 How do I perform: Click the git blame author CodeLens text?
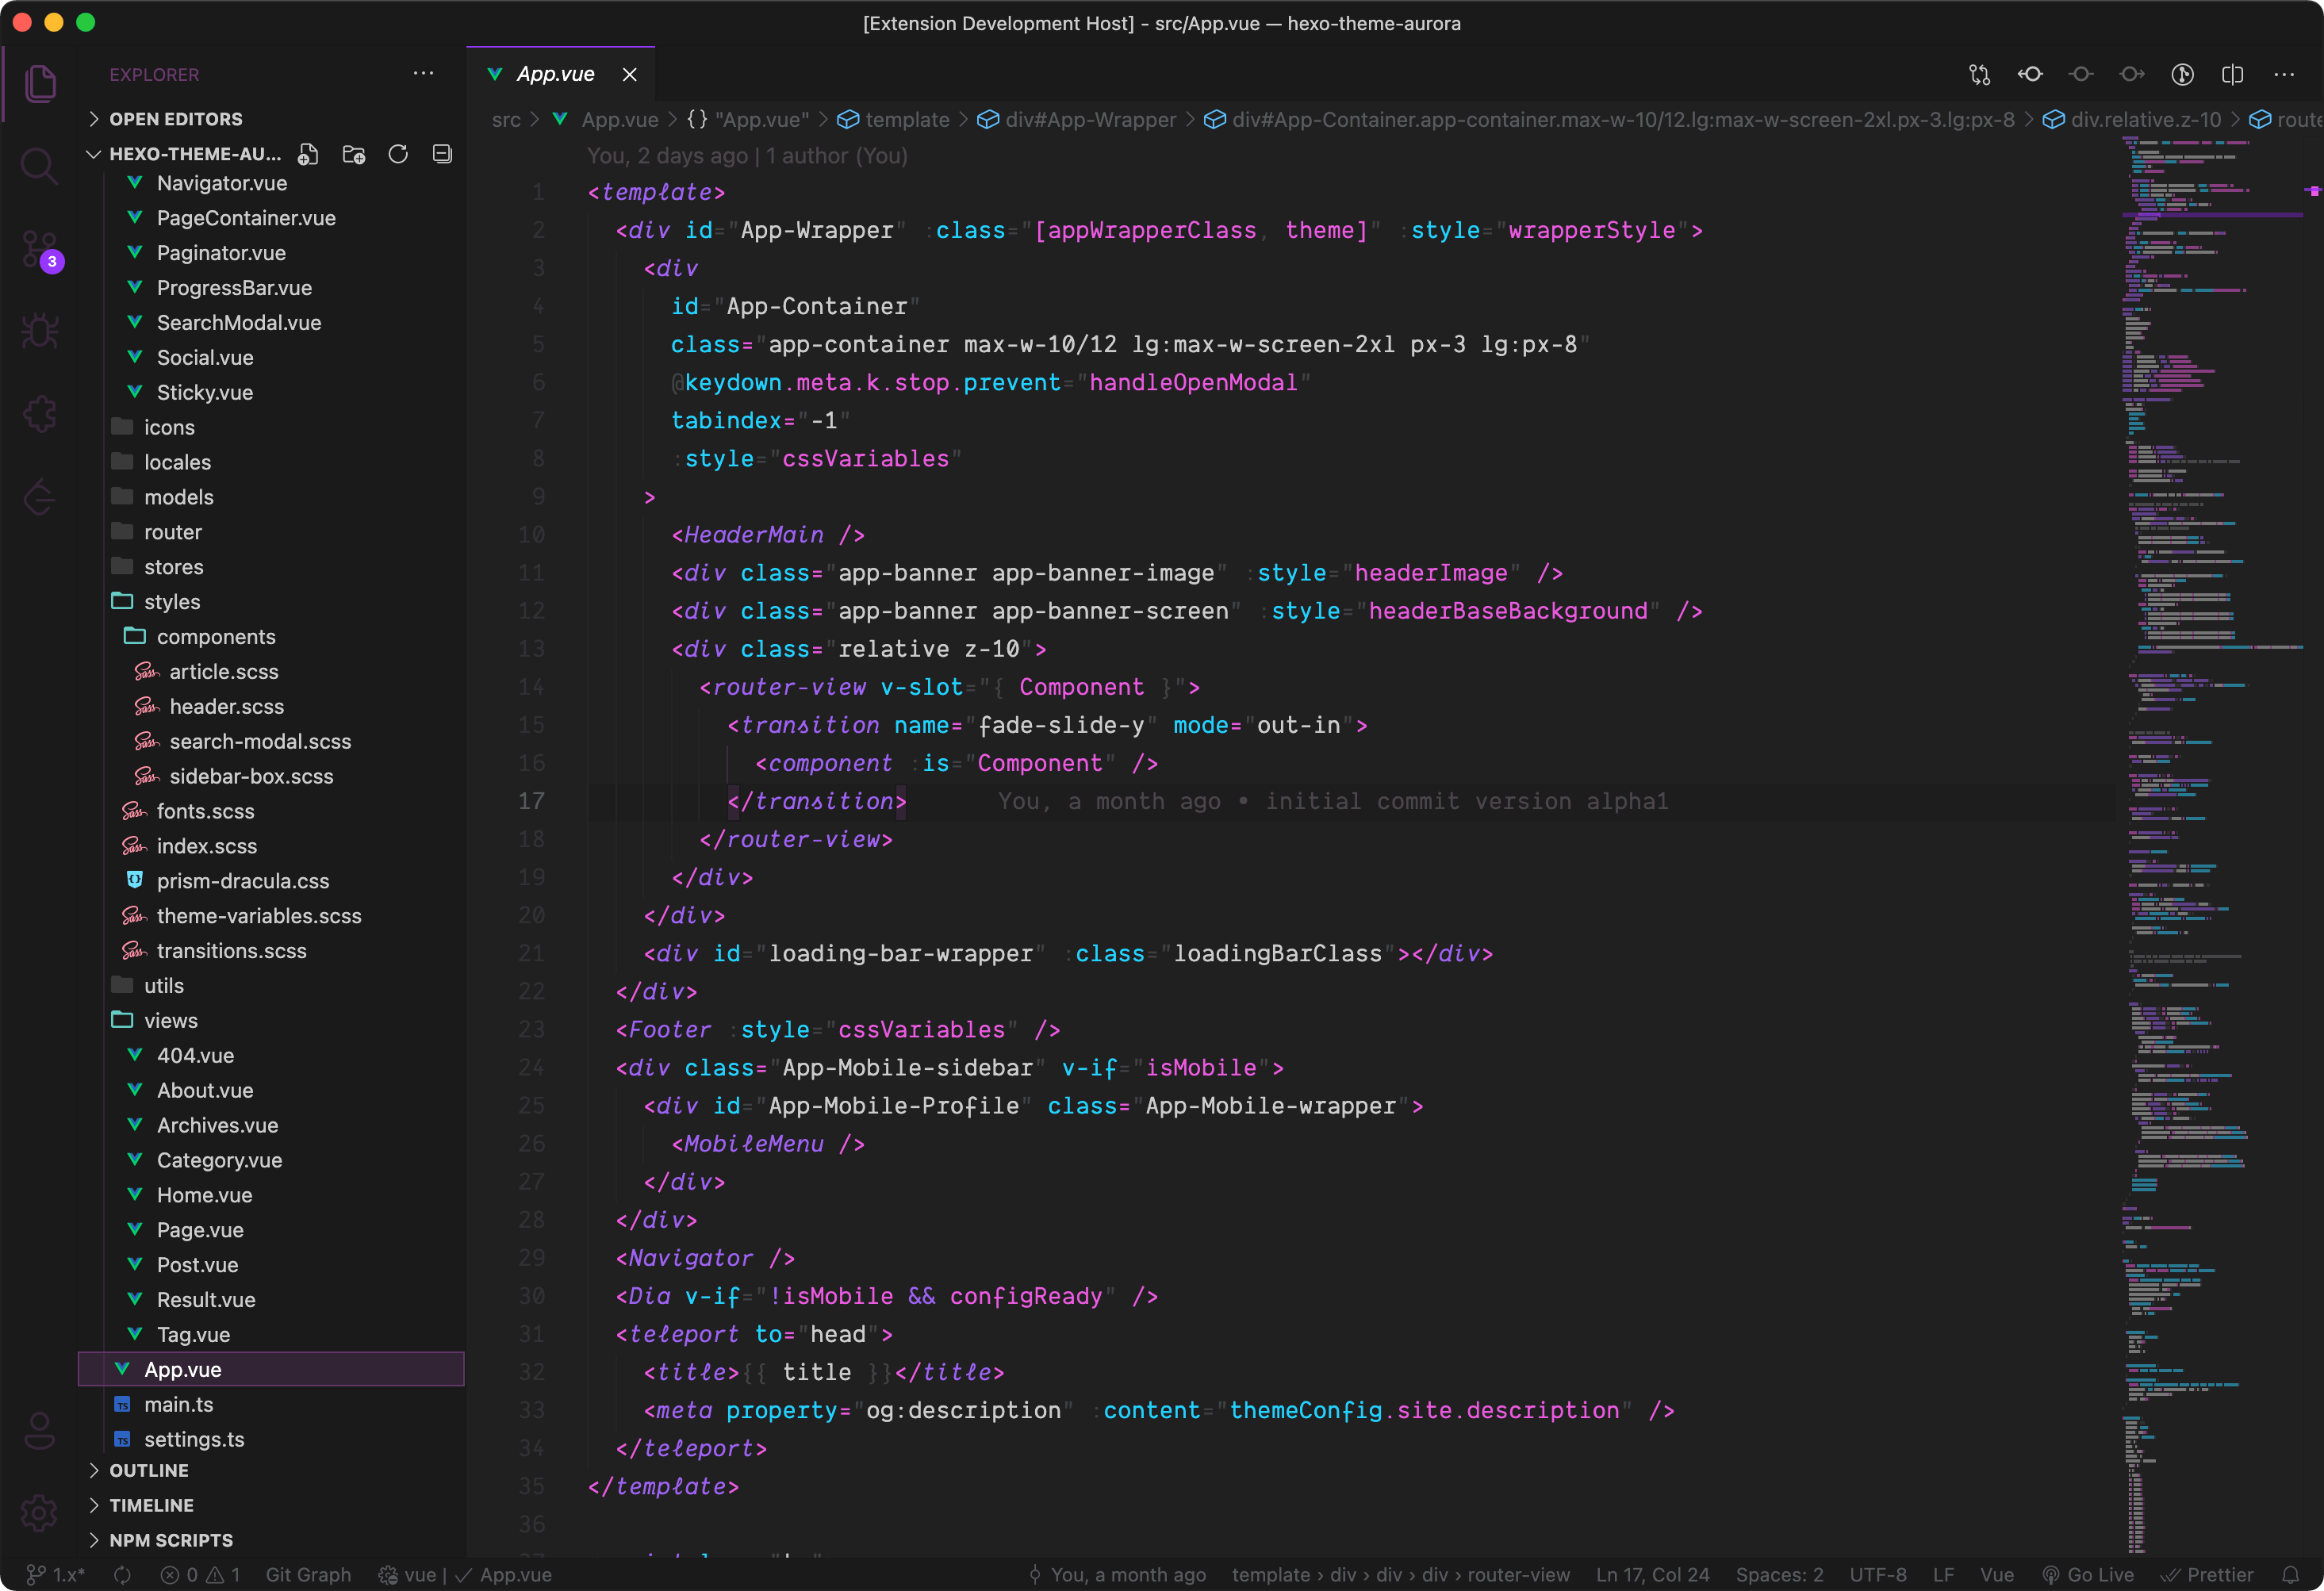pyautogui.click(x=747, y=156)
